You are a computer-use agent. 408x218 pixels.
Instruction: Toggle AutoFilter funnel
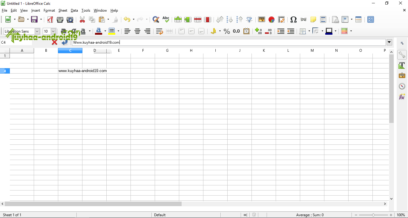(249, 19)
